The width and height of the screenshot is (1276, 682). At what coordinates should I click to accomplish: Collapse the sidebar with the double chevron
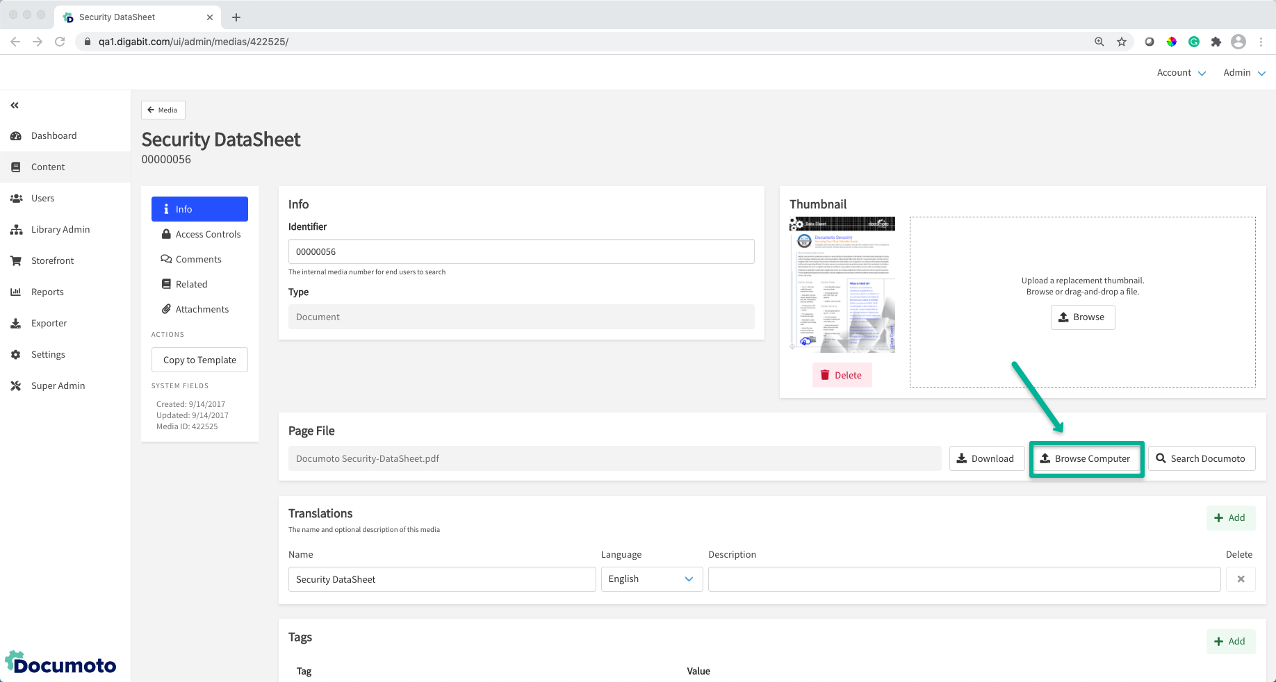15,106
